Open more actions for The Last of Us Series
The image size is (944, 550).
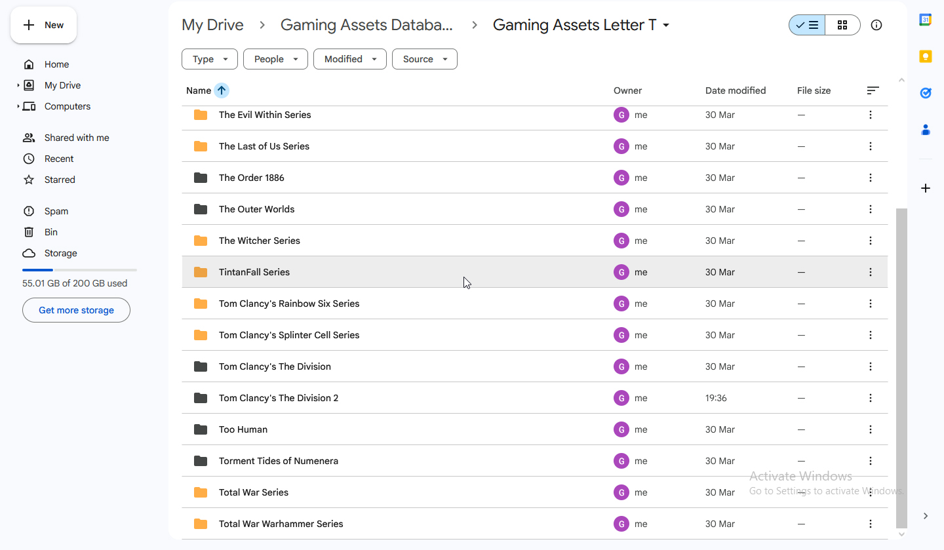pos(871,146)
